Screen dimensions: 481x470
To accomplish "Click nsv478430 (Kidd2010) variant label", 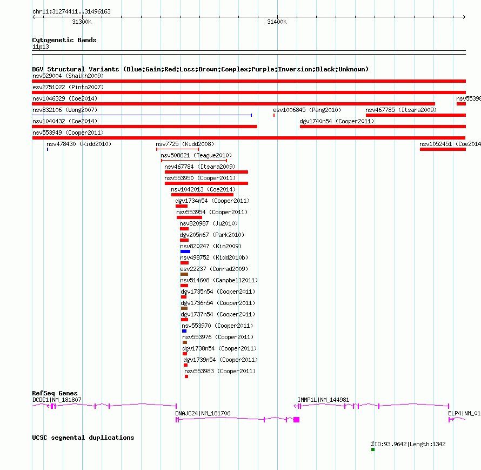I will 79,144.
